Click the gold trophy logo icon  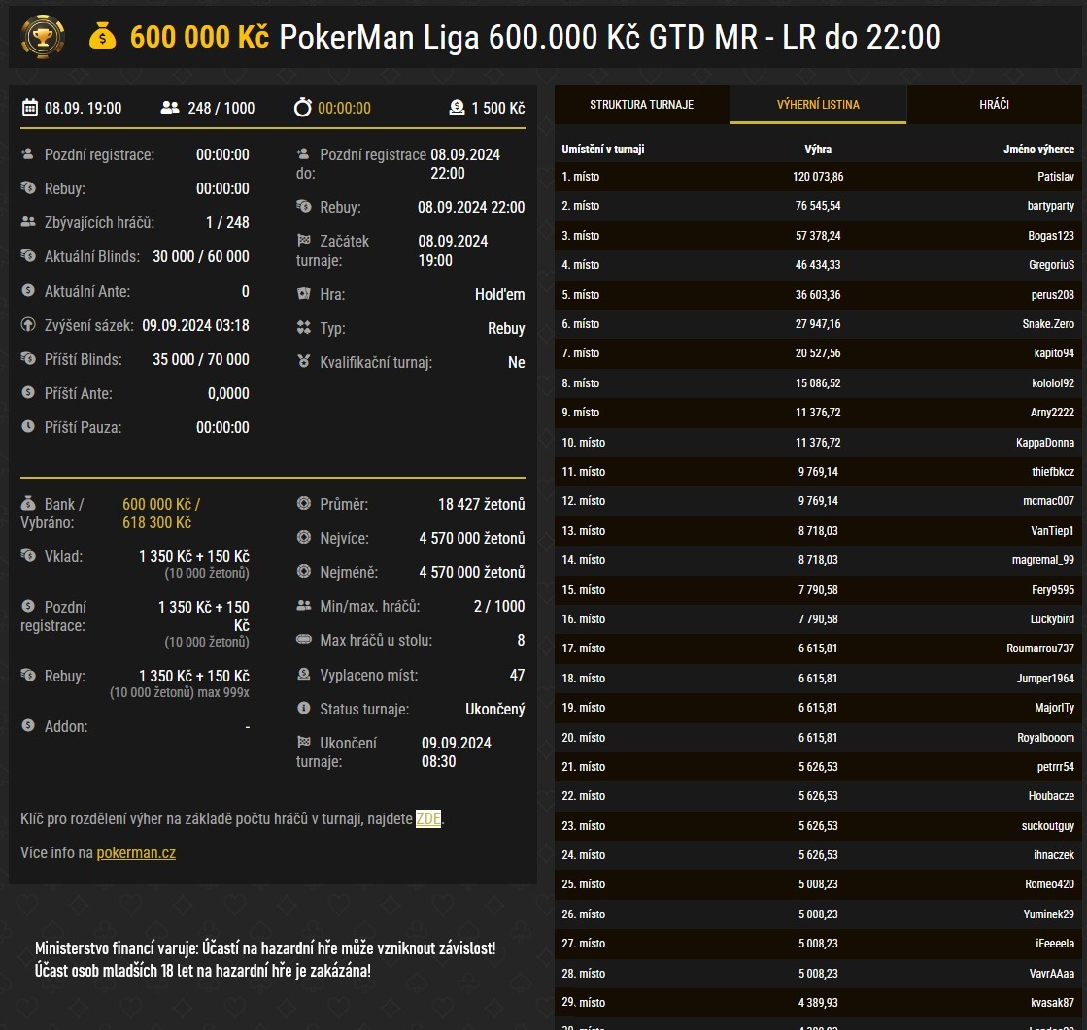43,37
